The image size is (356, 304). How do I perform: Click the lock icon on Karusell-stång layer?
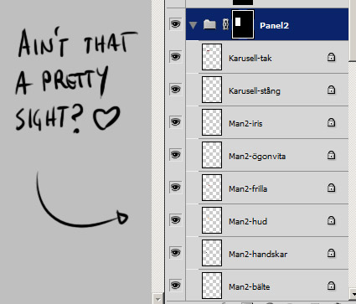[331, 90]
